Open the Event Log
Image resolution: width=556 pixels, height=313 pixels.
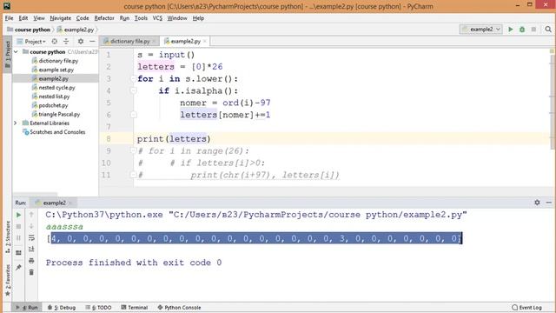527,307
